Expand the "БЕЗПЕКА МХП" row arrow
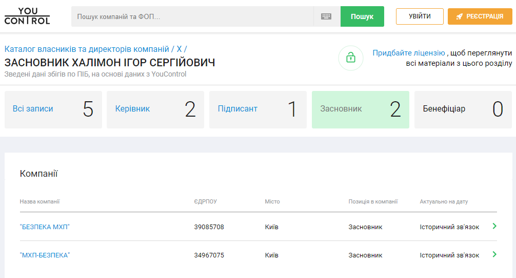Image resolution: width=516 pixels, height=278 pixels. tap(494, 226)
